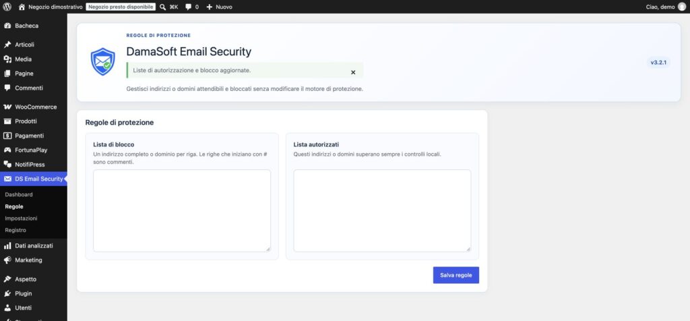This screenshot has height=321, width=690.
Task: Click the Media icon in sidebar
Action: point(7,59)
